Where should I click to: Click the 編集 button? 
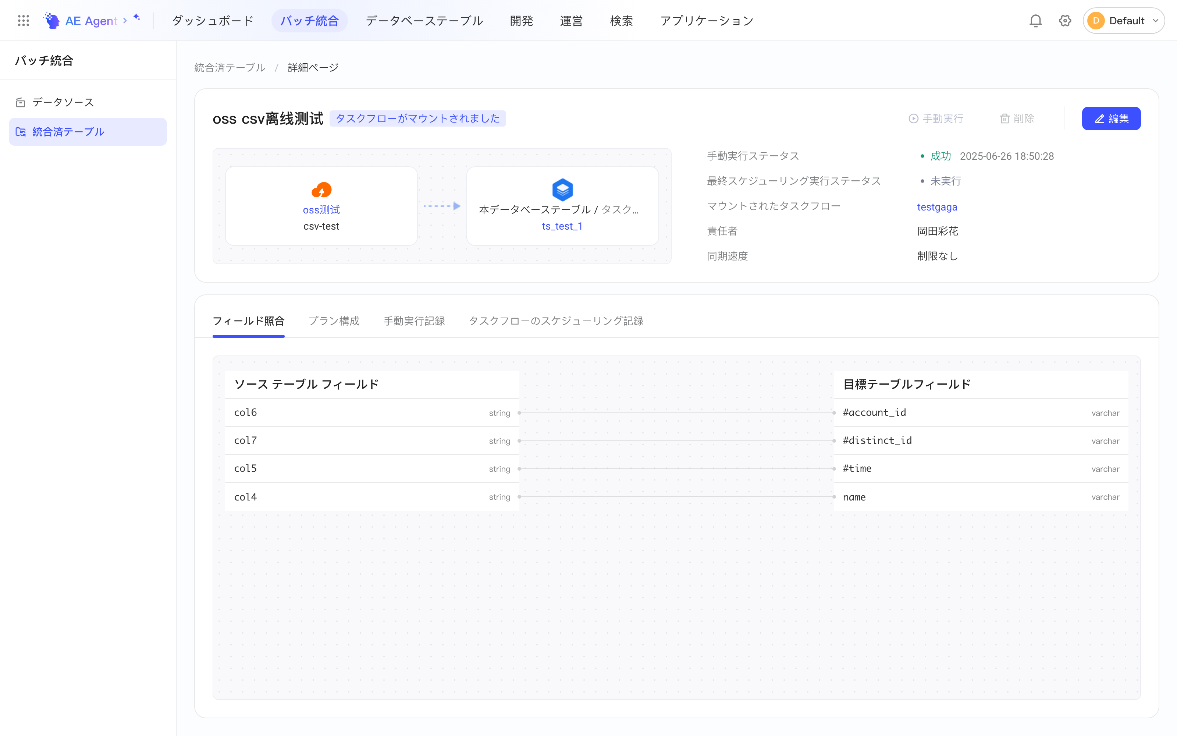(x=1111, y=119)
